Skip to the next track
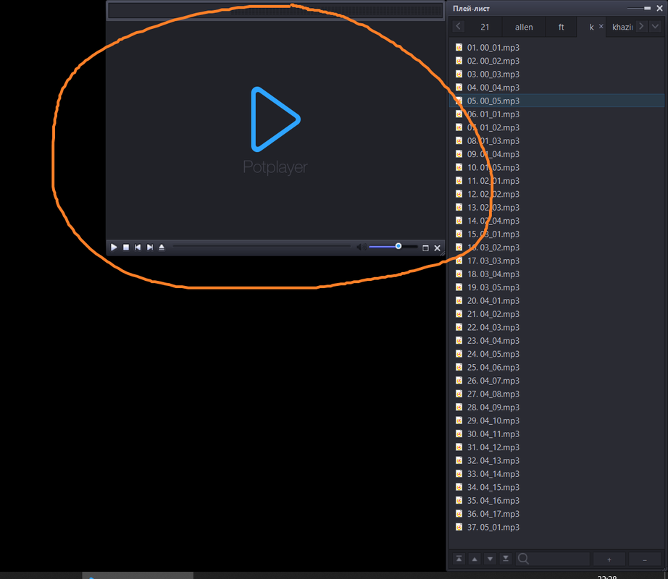Screen dimensions: 668x579 (x=149, y=248)
